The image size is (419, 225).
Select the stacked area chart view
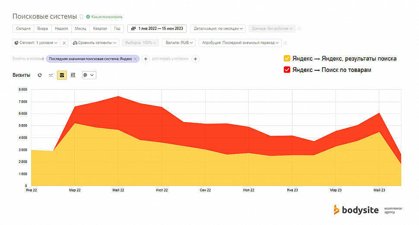click(x=62, y=75)
